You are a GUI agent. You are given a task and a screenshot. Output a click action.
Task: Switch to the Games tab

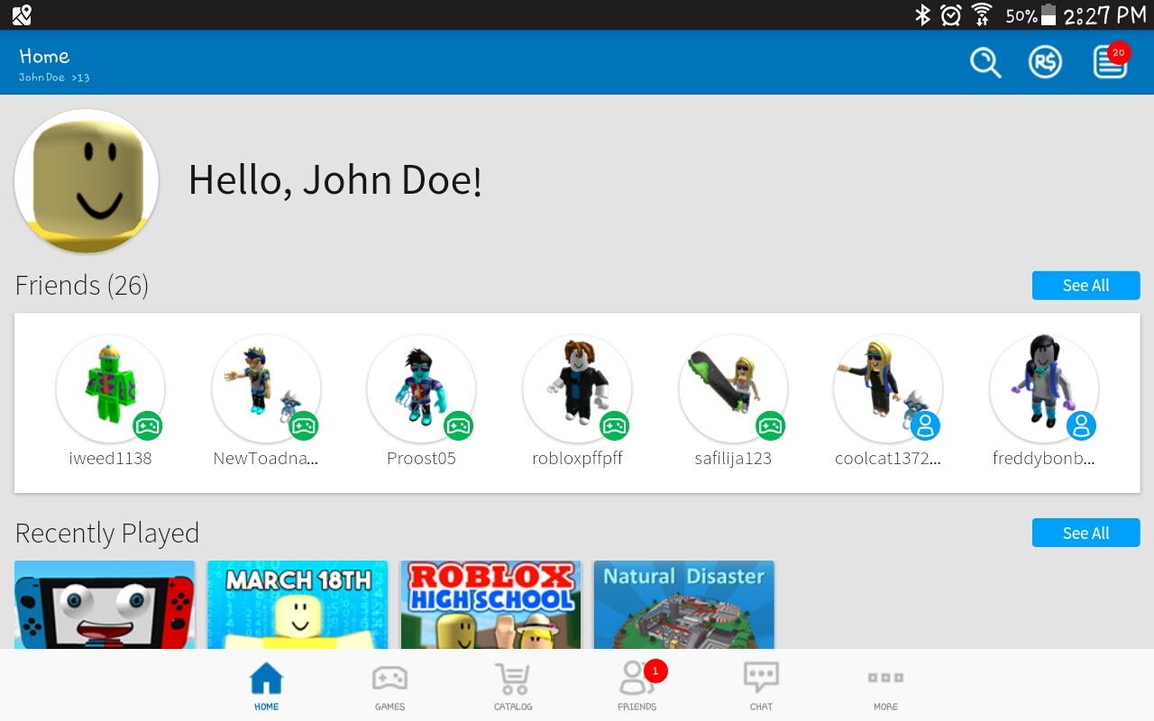pyautogui.click(x=389, y=687)
